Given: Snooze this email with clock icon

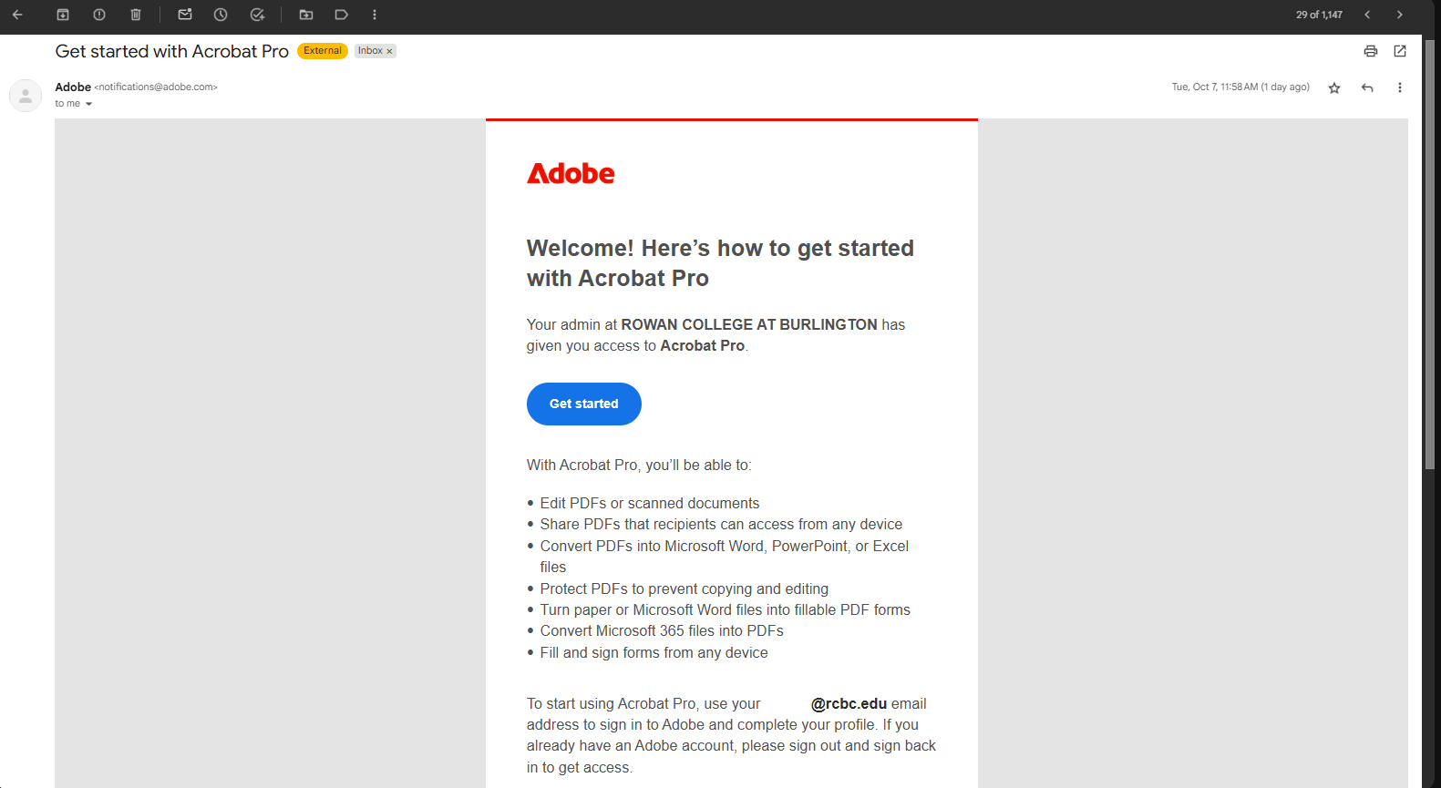Looking at the screenshot, I should pos(221,15).
